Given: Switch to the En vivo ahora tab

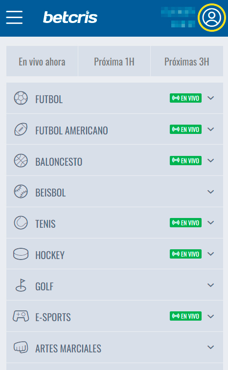Looking at the screenshot, I should (42, 62).
